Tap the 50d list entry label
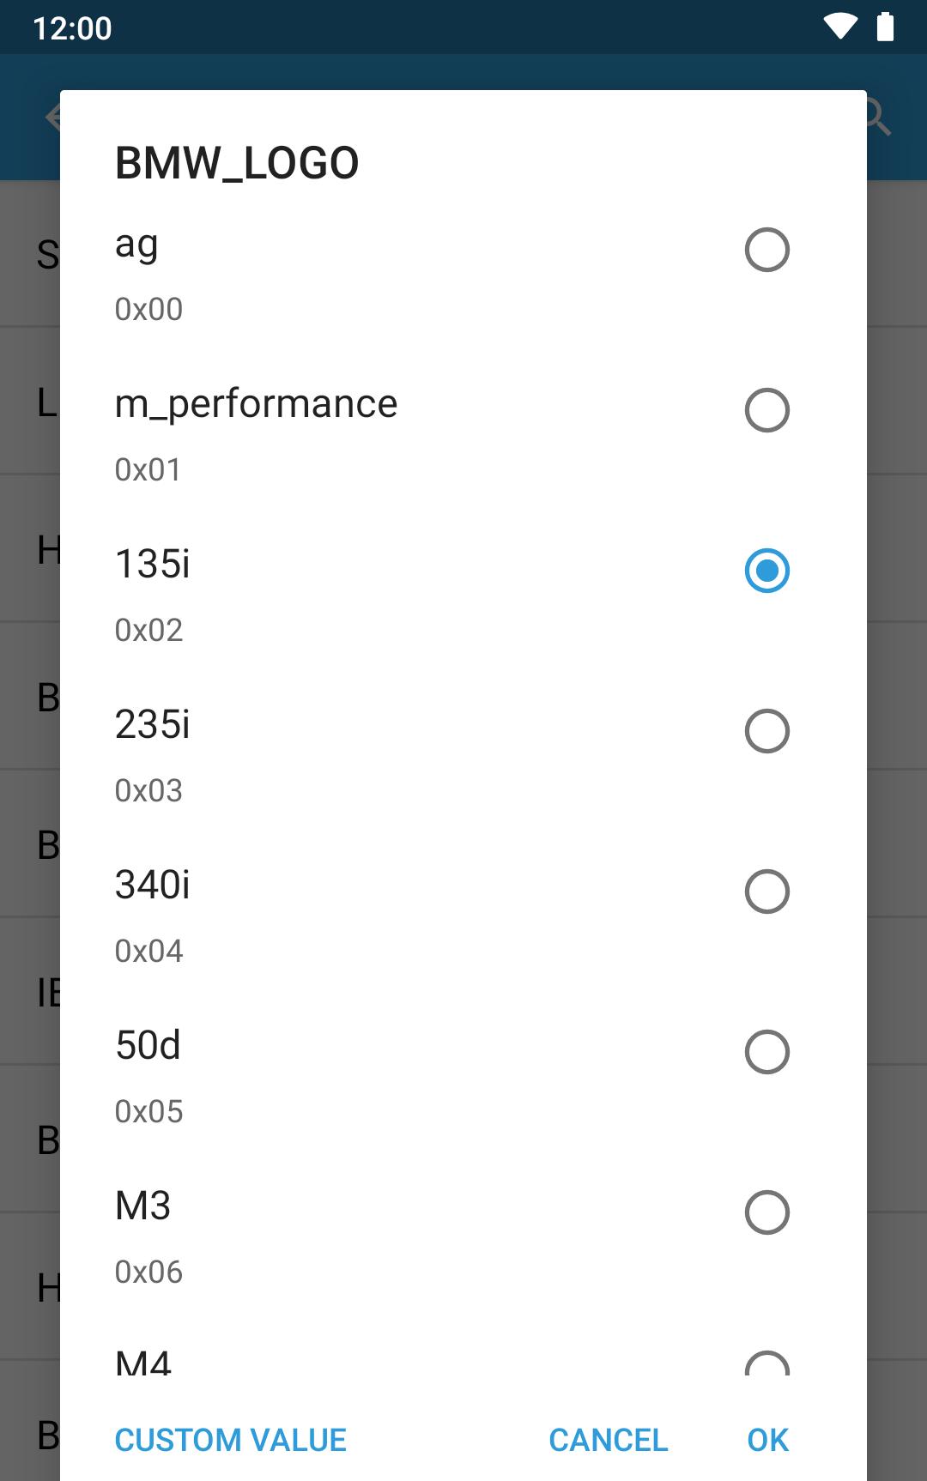The width and height of the screenshot is (927, 1481). [148, 1045]
